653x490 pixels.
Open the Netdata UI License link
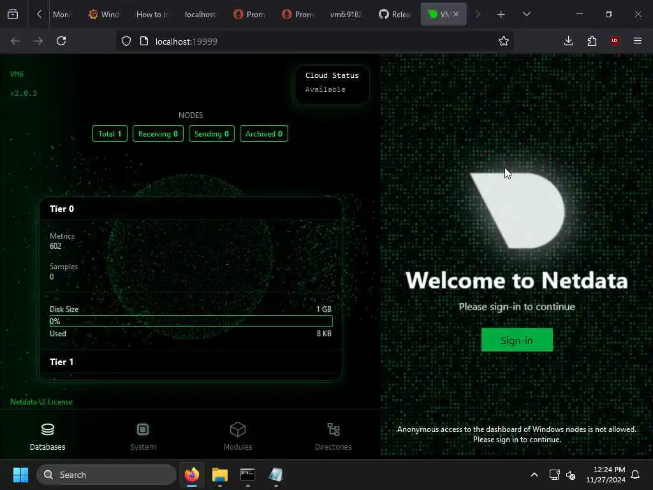(x=41, y=402)
